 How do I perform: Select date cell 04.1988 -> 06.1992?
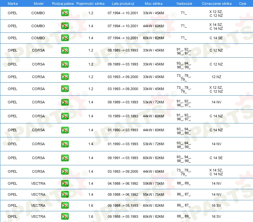pyautogui.click(x=123, y=183)
